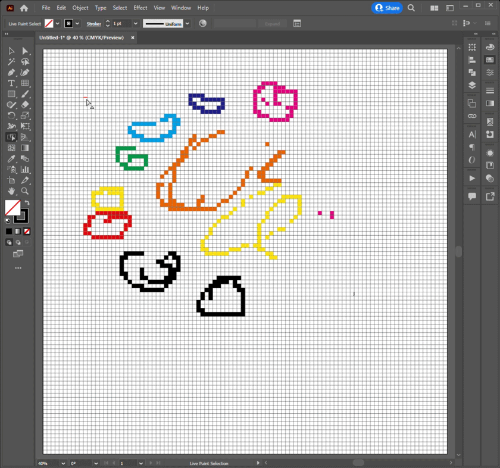Open the Align panel

(x=472, y=60)
